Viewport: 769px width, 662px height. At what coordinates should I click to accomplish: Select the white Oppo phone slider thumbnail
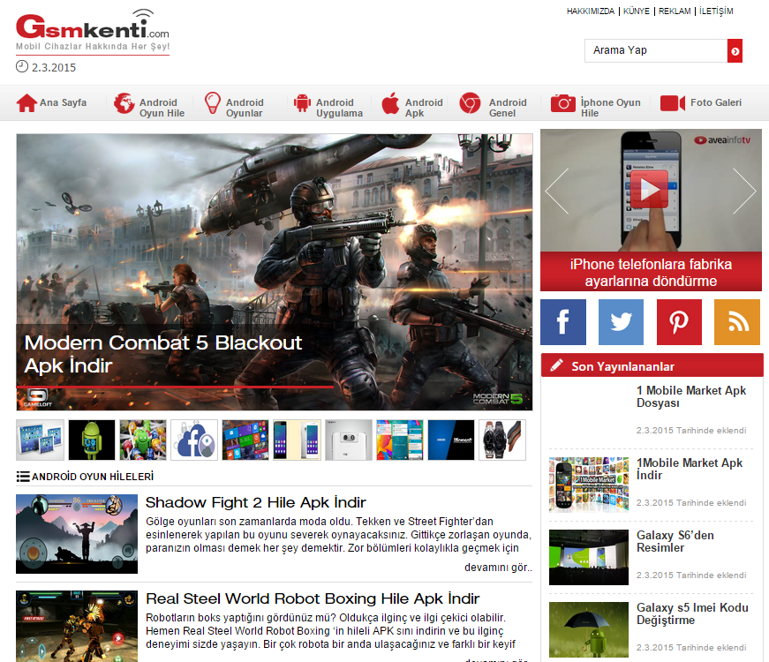349,440
